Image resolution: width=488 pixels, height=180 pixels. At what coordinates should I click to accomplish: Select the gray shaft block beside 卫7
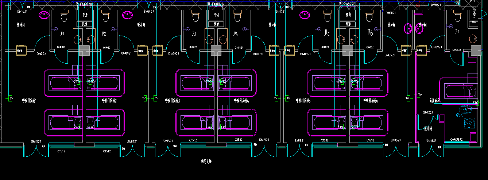pyautogui.click(x=476, y=51)
